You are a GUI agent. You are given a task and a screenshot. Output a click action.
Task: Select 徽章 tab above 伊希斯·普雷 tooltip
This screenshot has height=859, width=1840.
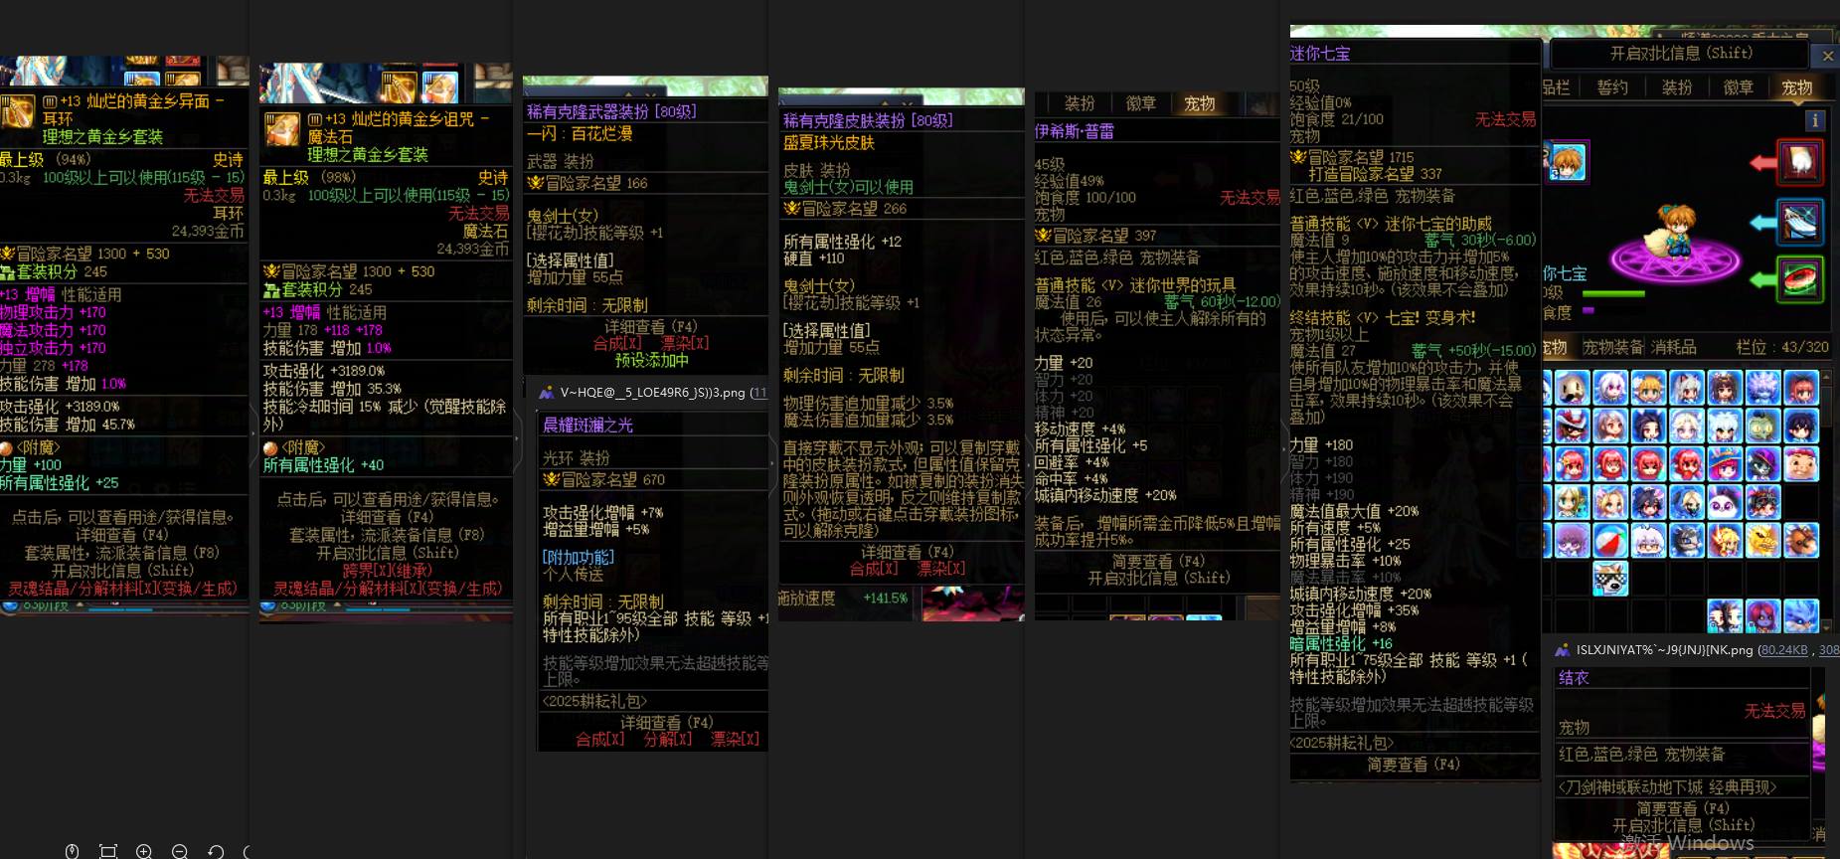(x=1140, y=103)
